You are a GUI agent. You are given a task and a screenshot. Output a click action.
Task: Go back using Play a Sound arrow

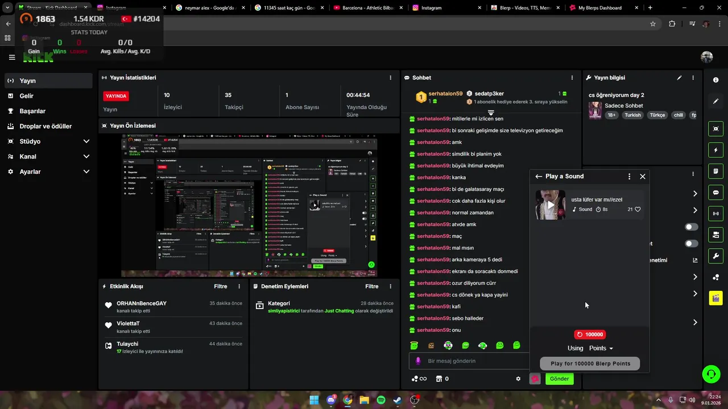[x=539, y=177]
